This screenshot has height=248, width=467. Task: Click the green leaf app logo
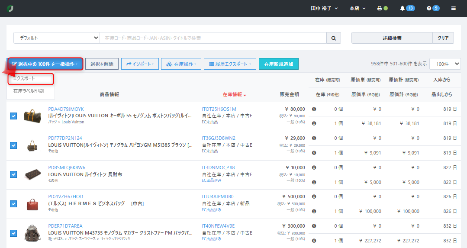point(10,9)
